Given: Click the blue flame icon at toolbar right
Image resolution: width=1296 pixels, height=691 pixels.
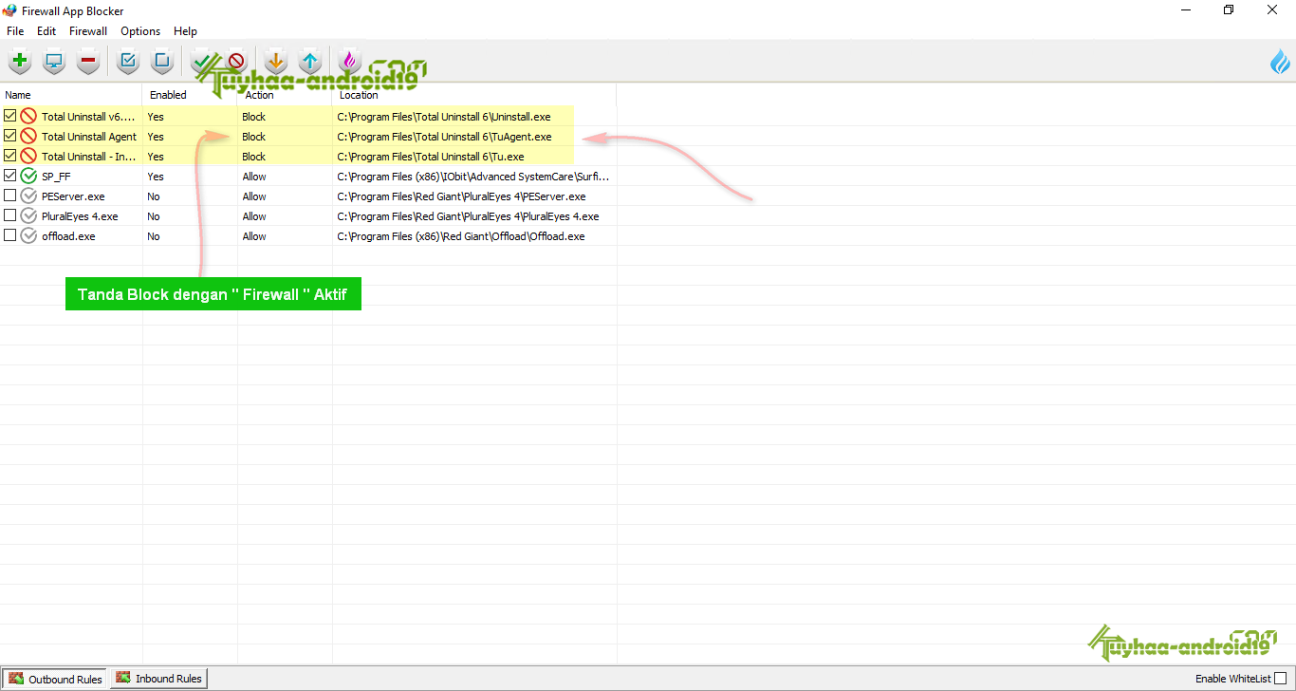Looking at the screenshot, I should point(1280,63).
